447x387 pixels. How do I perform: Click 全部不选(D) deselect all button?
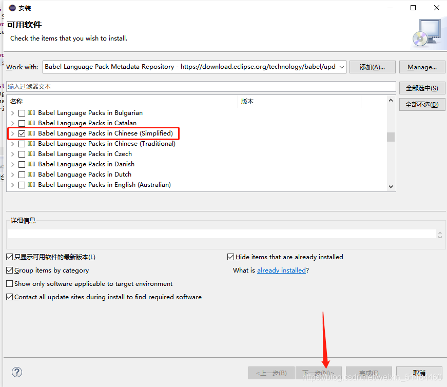tap(422, 105)
